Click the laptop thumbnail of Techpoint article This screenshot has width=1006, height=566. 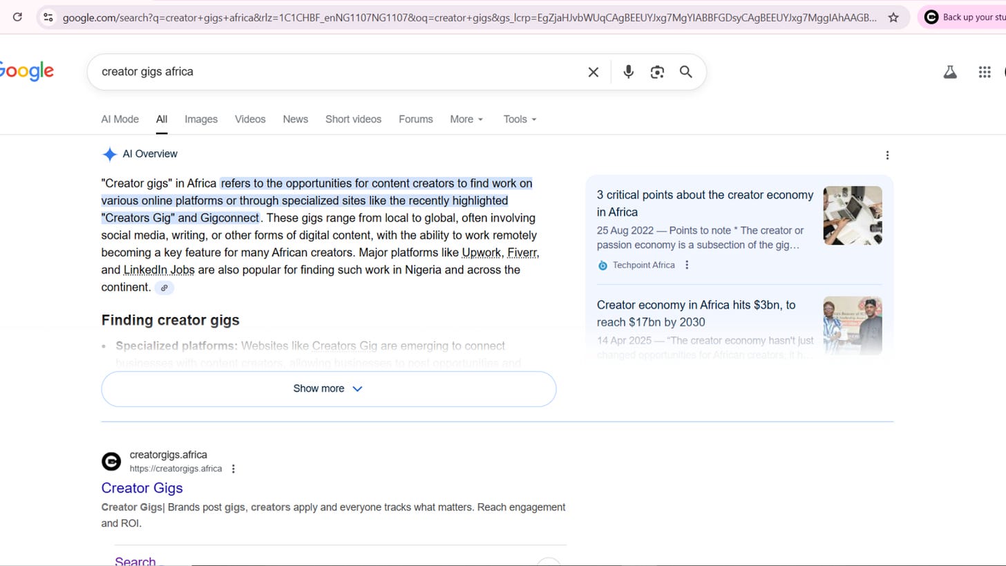tap(853, 215)
